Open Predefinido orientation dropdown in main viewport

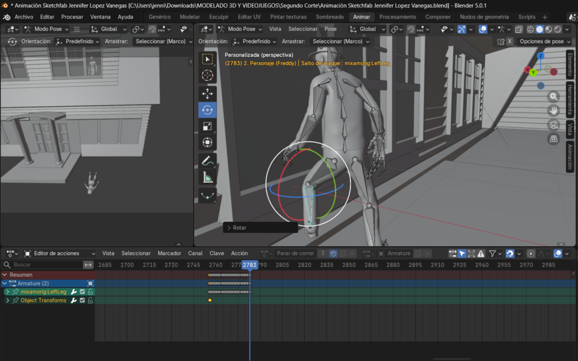pyautogui.click(x=255, y=42)
